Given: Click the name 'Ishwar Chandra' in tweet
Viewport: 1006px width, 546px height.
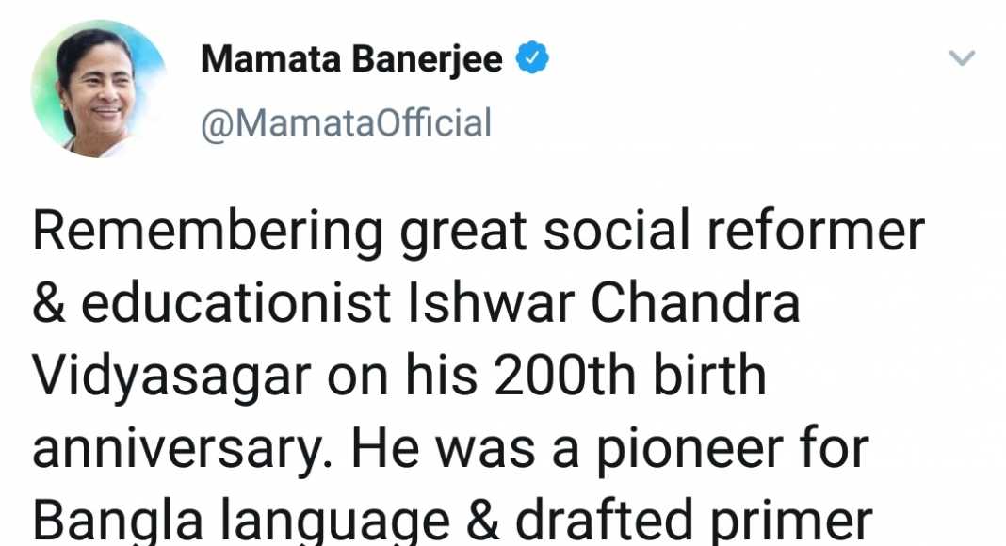Looking at the screenshot, I should [x=604, y=303].
